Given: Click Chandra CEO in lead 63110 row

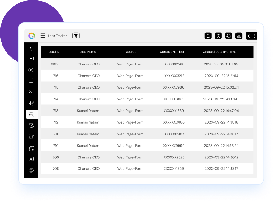Looking at the screenshot, I should 89,64.
